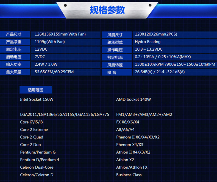Select the 最大风量 label cell
This screenshot has height=182, width=217.
coord(15,72)
